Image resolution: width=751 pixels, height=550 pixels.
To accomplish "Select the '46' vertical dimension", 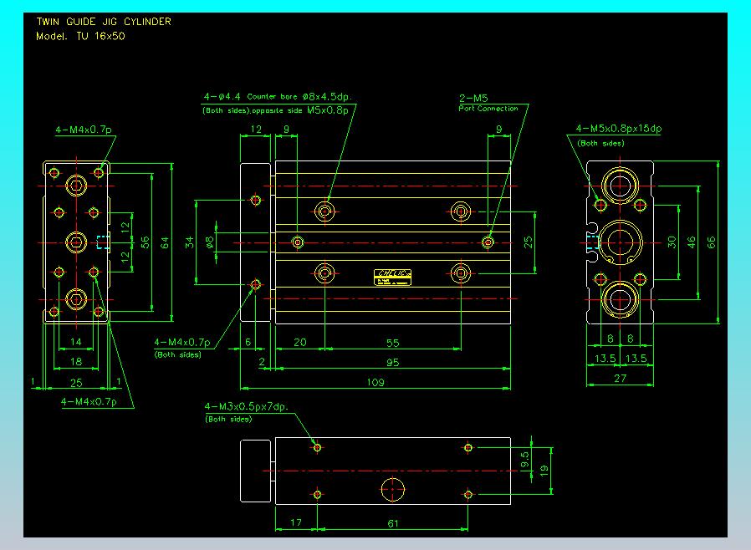I will tap(691, 242).
